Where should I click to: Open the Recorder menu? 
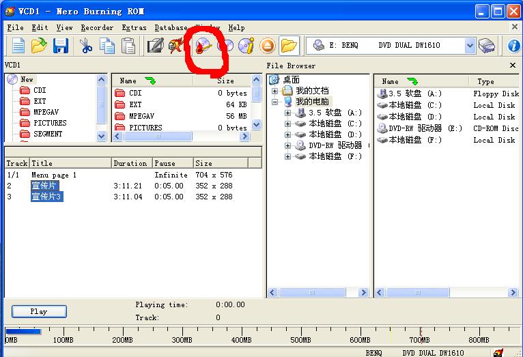coord(97,28)
